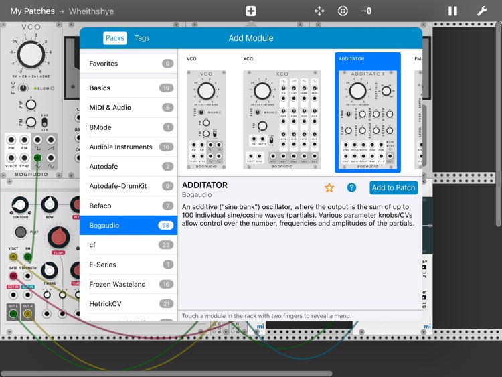Click the center target crosshair icon
The width and height of the screenshot is (502, 377).
(x=343, y=11)
